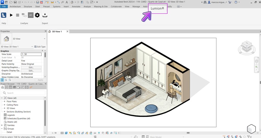Click the Print icon in quick access toolbar
Image resolution: width=261 pixels, height=138 pixels.
coord(37,2)
